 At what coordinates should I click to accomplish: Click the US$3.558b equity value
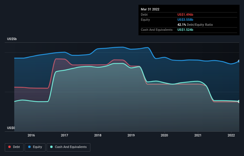click(x=185, y=20)
